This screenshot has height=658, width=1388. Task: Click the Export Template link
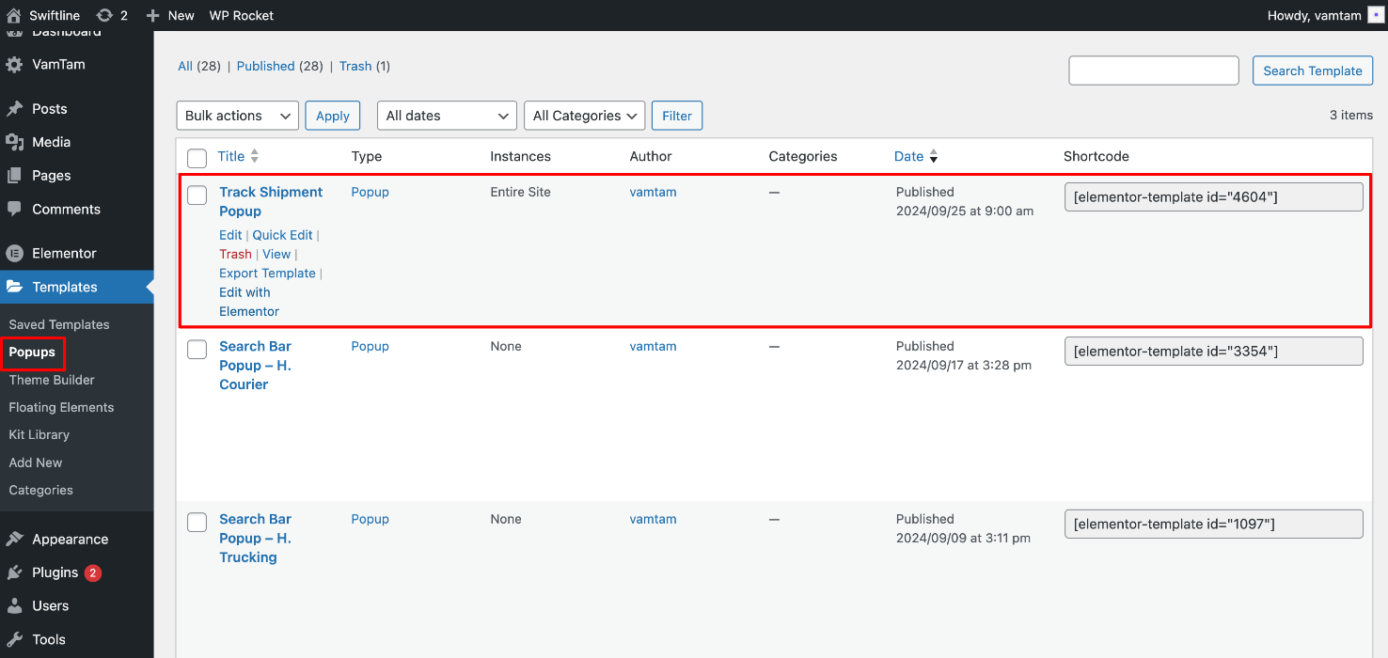(267, 273)
